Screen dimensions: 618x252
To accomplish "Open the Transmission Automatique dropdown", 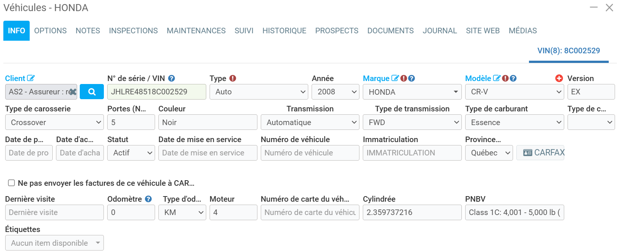I will coord(310,122).
